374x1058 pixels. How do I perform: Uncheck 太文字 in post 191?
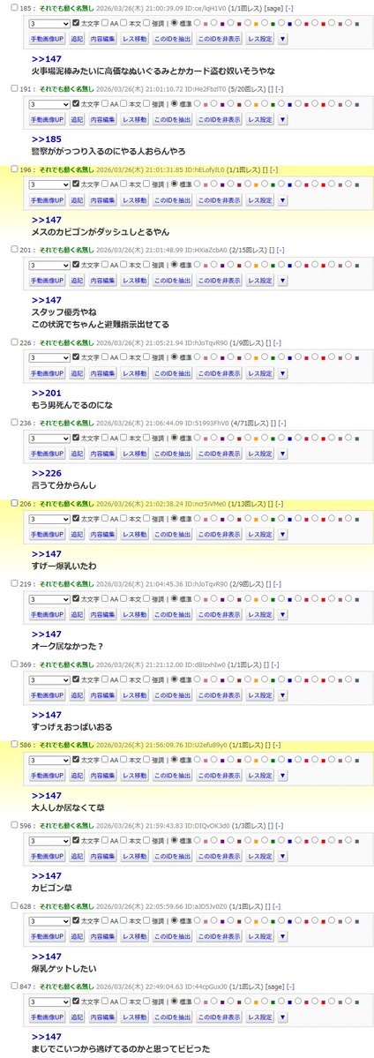coord(76,104)
